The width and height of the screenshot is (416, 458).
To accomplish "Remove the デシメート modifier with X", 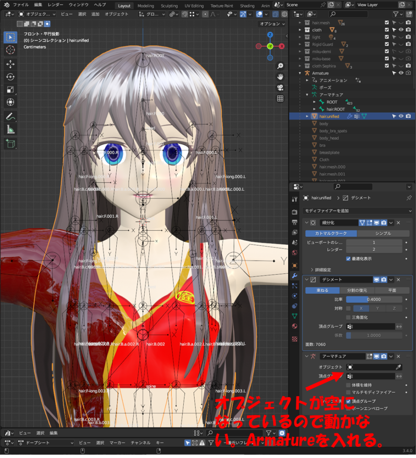I will [398, 280].
